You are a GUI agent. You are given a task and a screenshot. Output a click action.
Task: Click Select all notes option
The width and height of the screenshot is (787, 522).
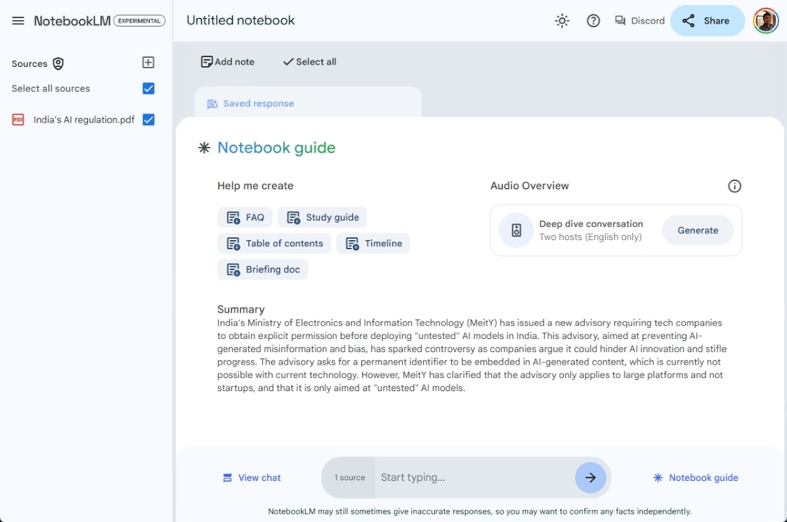click(309, 61)
